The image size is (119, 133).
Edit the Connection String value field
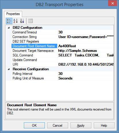click(85, 37)
